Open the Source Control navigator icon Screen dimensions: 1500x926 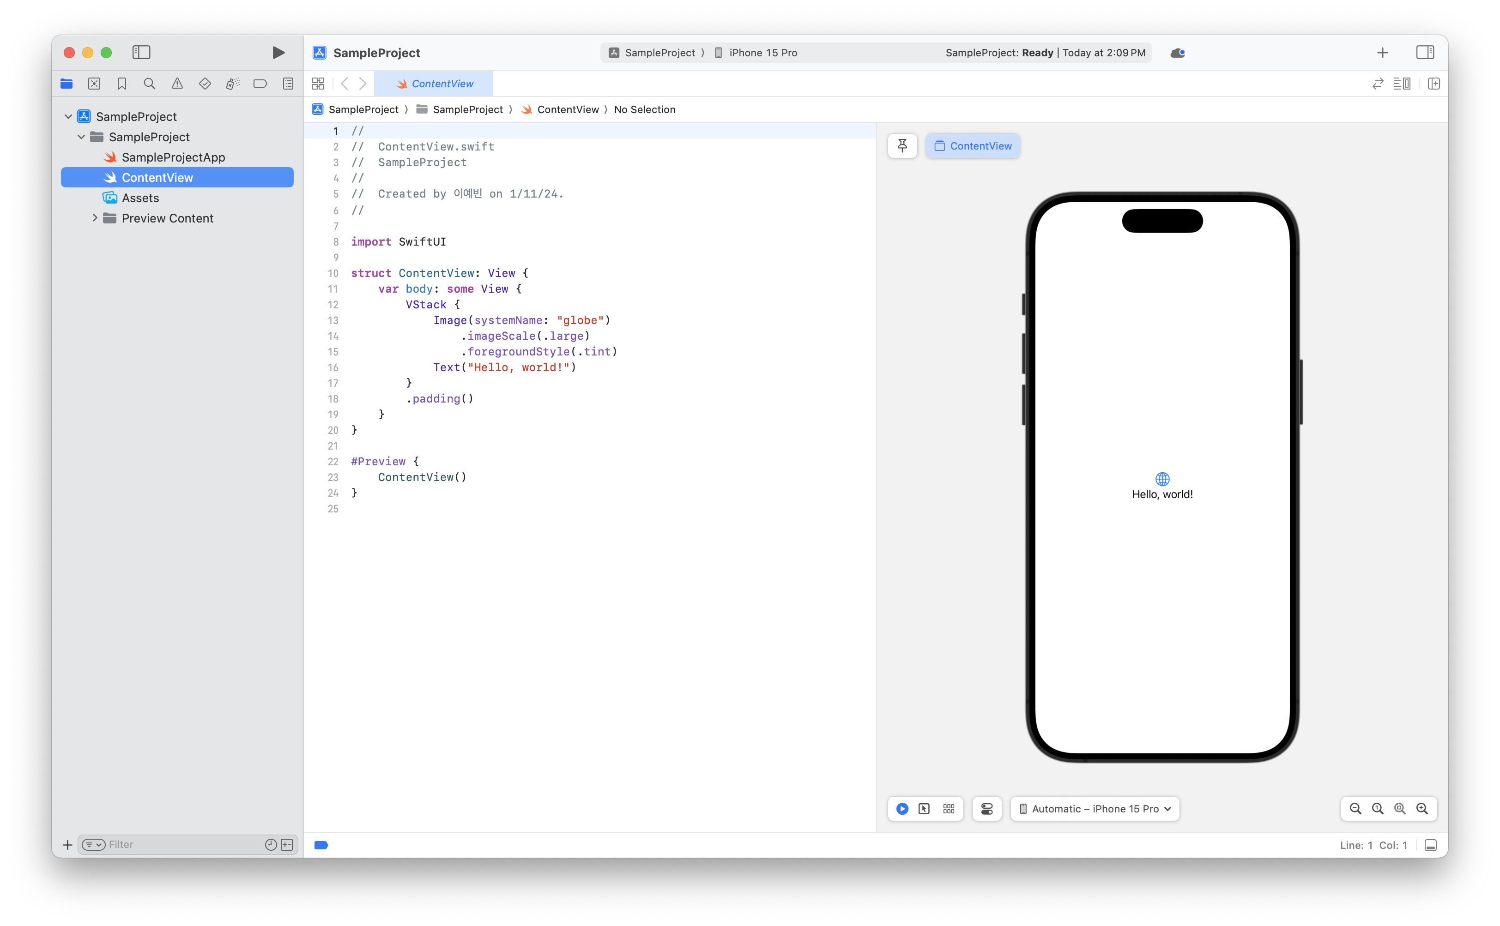pos(94,84)
